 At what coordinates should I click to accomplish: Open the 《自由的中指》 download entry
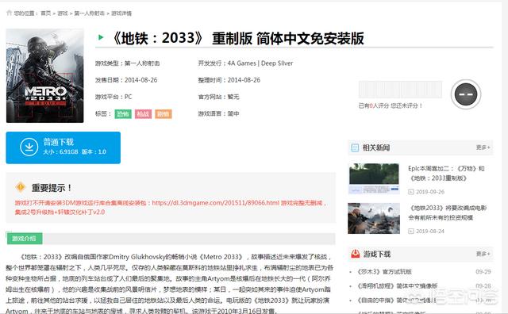click(397, 301)
